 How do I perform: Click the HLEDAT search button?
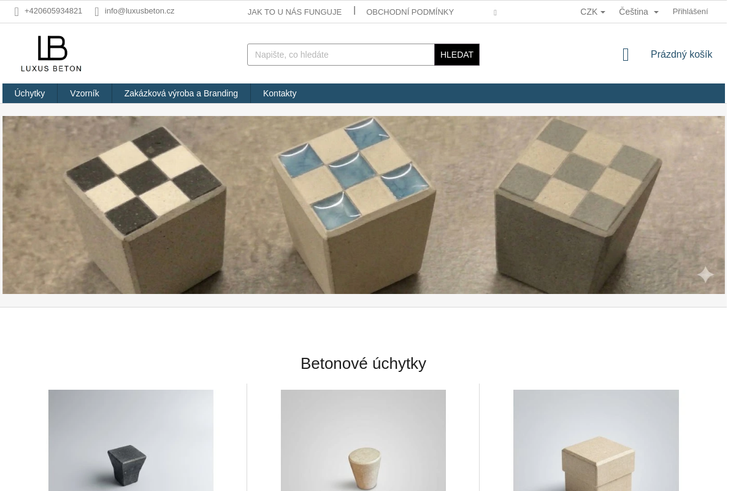click(x=457, y=55)
